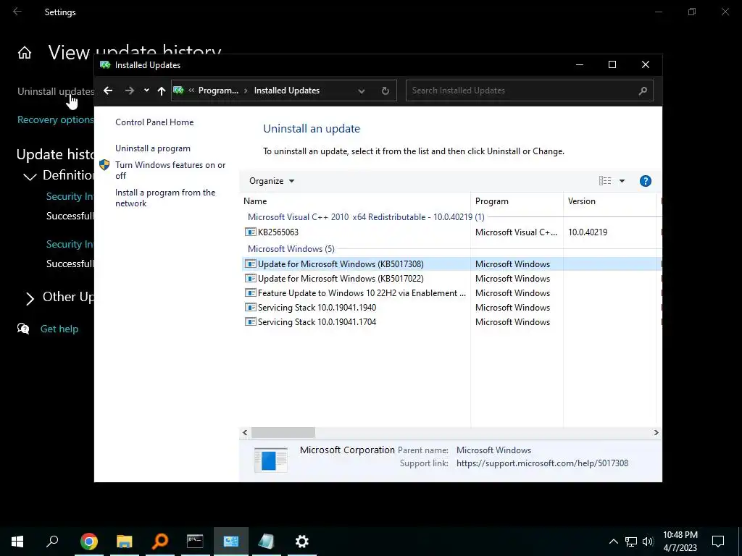Click forward arrow in Installed Updates

tap(129, 90)
